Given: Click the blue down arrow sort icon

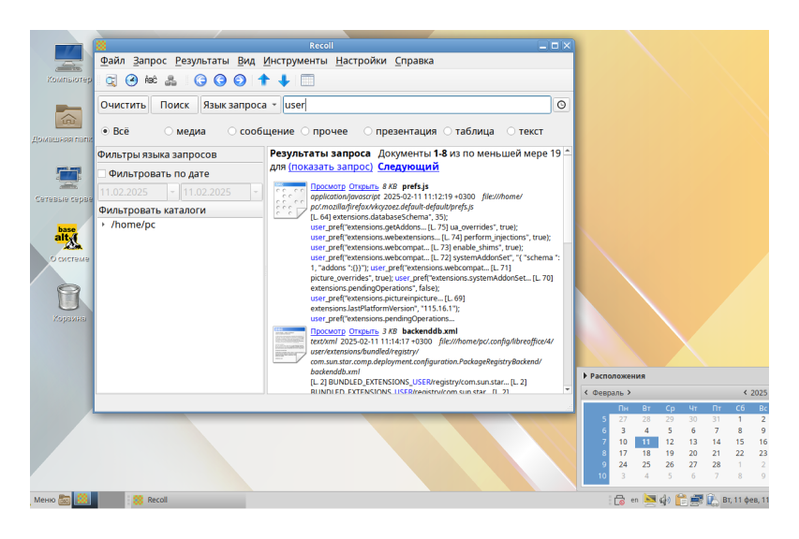Looking at the screenshot, I should tap(284, 80).
